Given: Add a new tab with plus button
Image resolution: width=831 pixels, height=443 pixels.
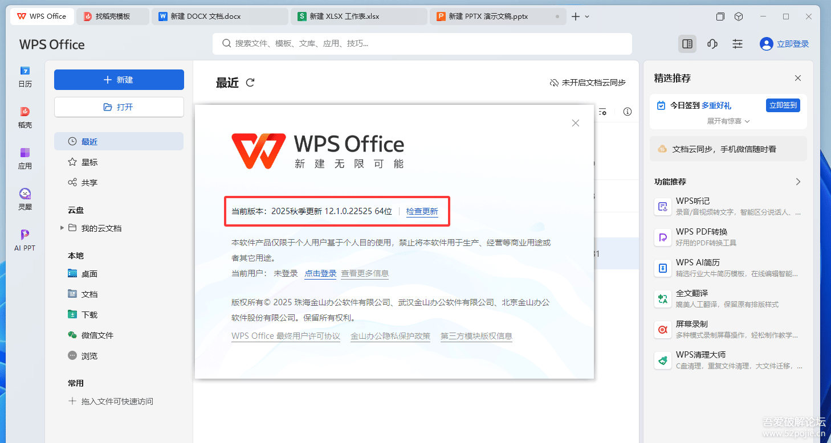Looking at the screenshot, I should [x=575, y=17].
